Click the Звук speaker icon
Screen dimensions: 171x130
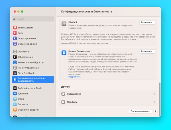coord(15,33)
